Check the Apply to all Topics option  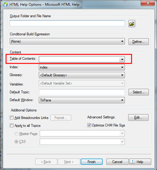tap(12, 126)
